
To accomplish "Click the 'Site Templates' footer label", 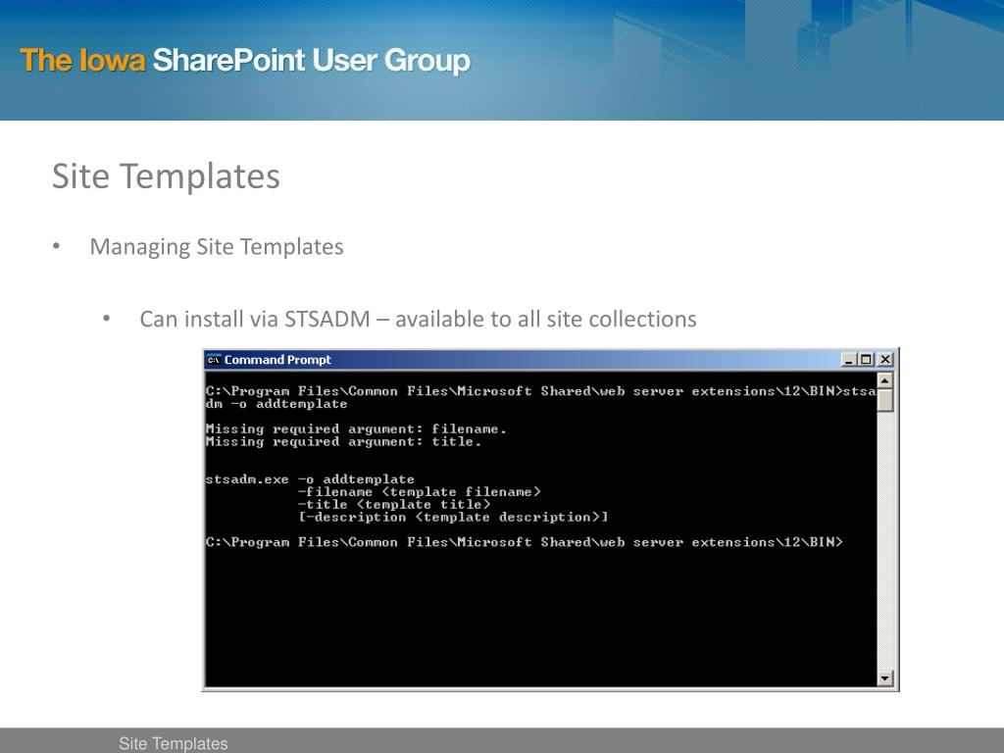I will pyautogui.click(x=174, y=743).
